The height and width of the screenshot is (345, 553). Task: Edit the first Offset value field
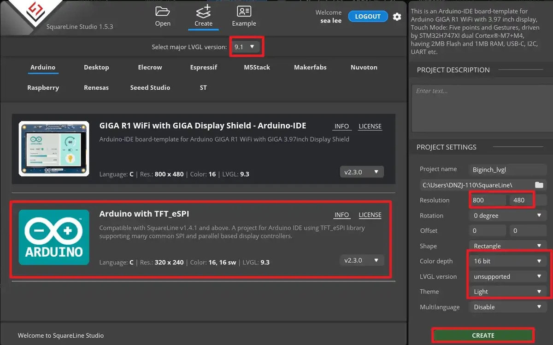487,230
